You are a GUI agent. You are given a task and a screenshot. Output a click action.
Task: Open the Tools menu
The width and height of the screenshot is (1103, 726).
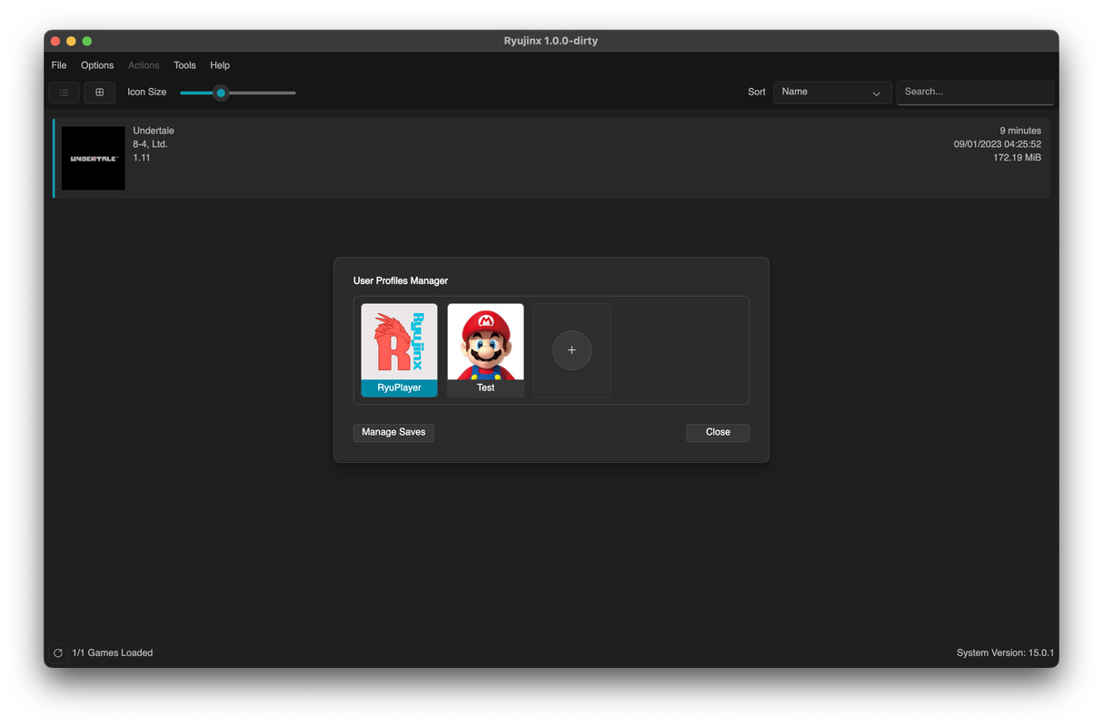tap(184, 65)
